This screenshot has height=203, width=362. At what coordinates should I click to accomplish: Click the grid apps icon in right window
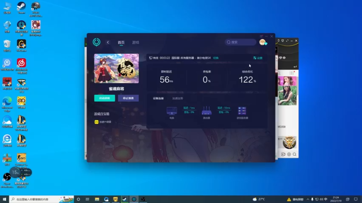(x=291, y=73)
